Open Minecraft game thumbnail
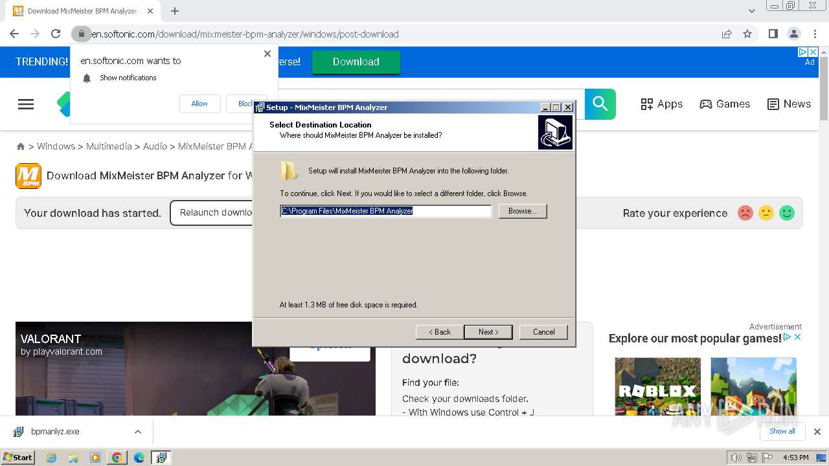The width and height of the screenshot is (829, 466). [x=753, y=387]
